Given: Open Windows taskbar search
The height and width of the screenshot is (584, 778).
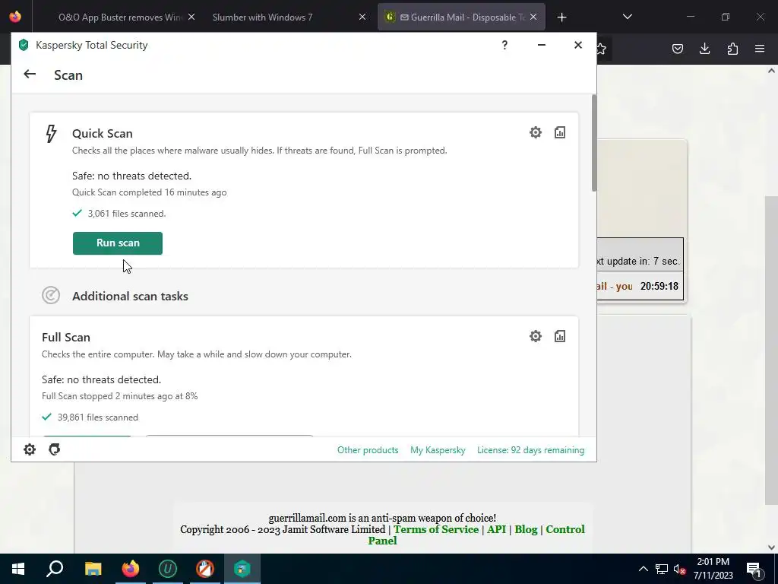Looking at the screenshot, I should [55, 569].
